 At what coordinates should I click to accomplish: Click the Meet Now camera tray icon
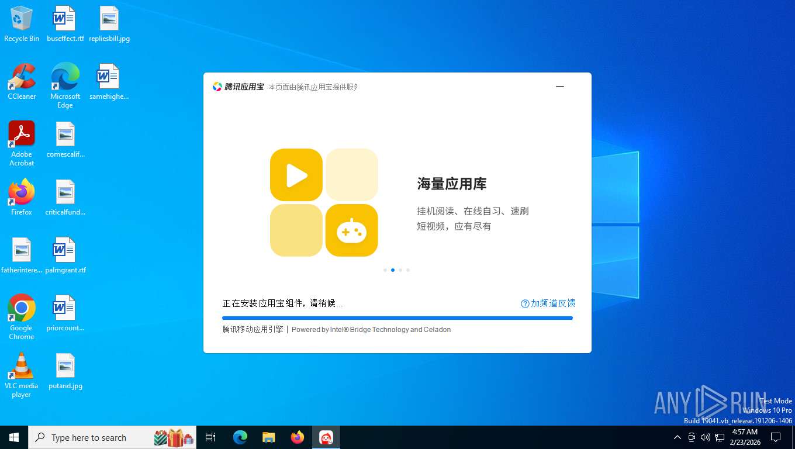pyautogui.click(x=692, y=437)
